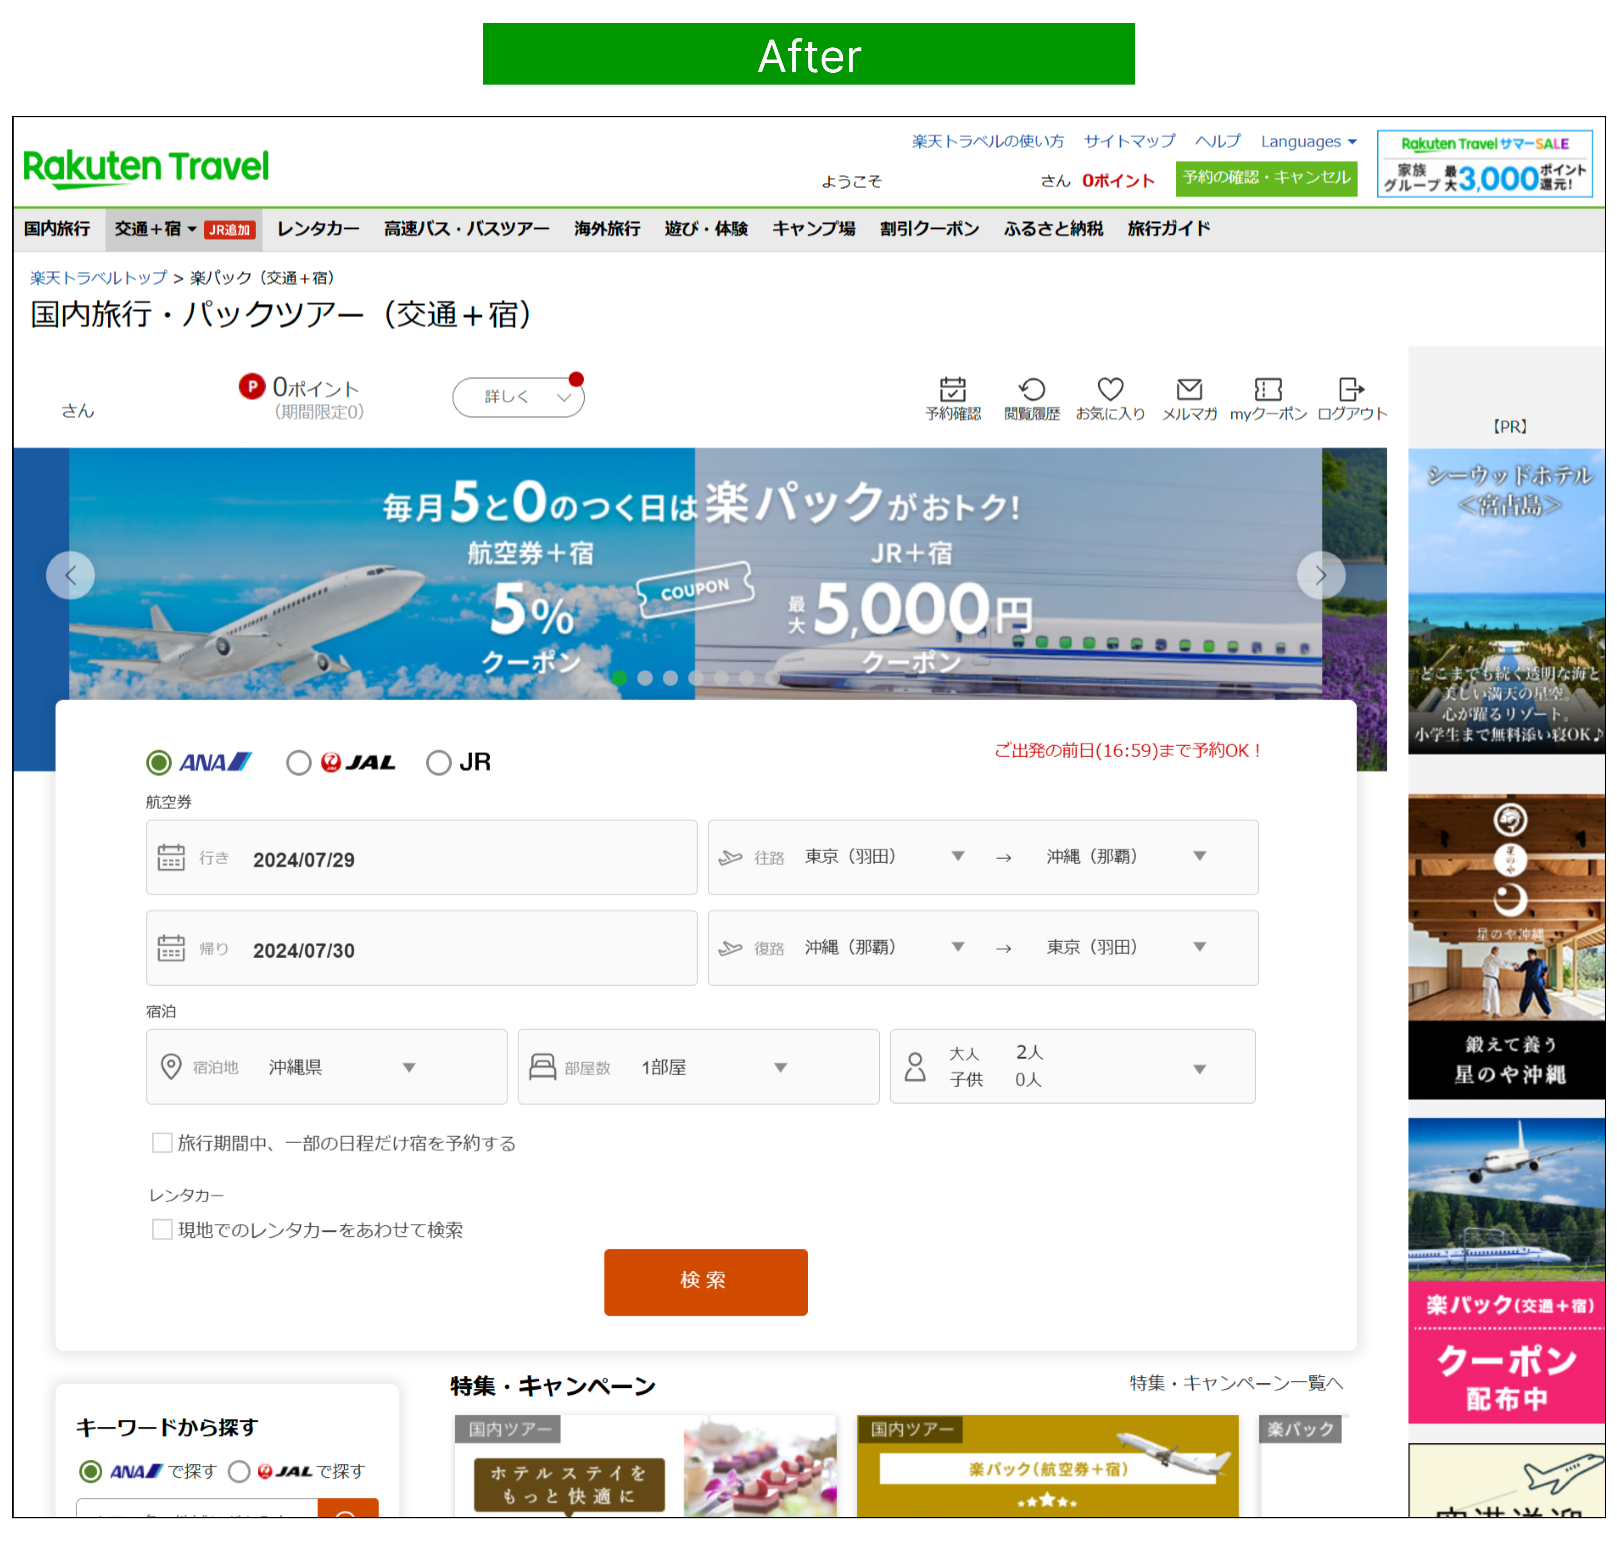Click the location pin icon beside 宿泊地

[171, 1066]
